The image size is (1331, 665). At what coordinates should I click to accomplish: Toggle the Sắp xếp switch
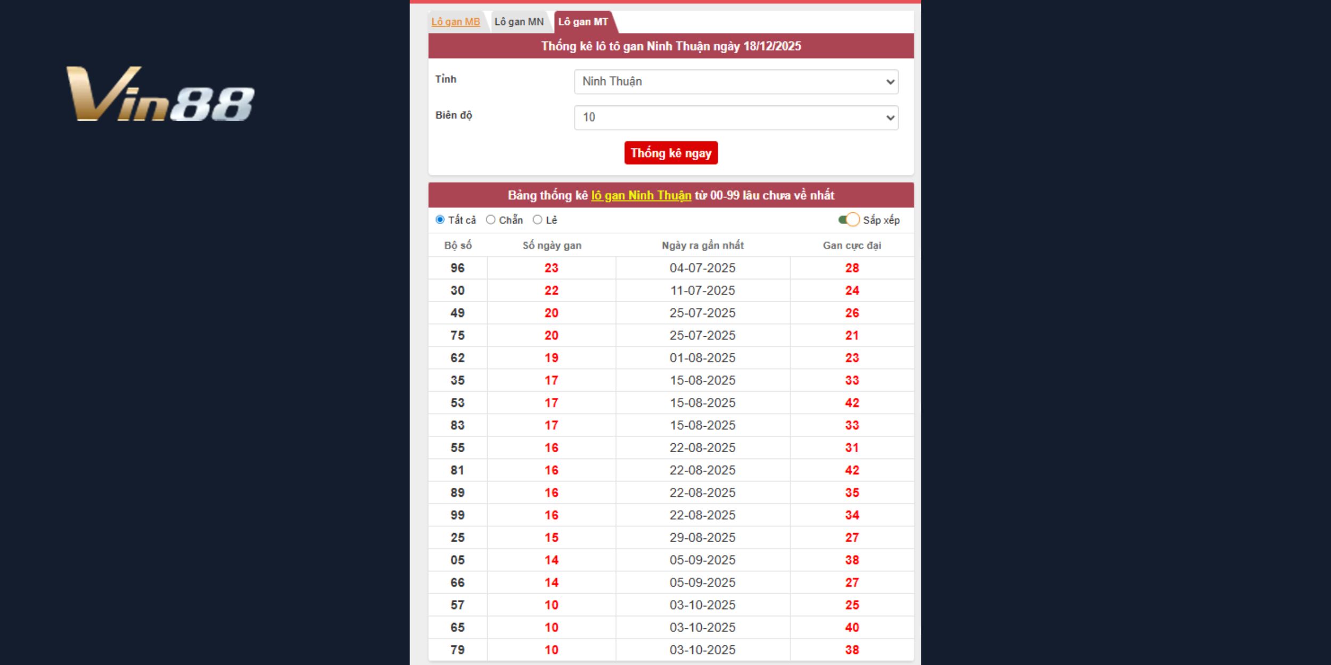[x=849, y=220]
